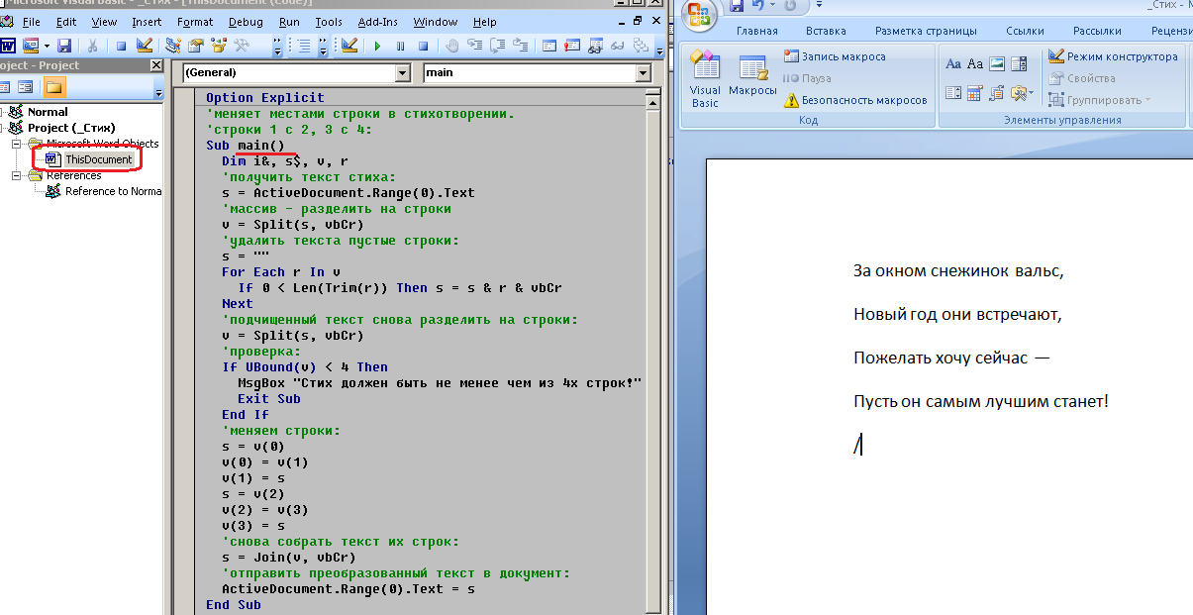Image resolution: width=1193 pixels, height=615 pixels.
Task: Collapse the Normal project node
Action: (1, 112)
